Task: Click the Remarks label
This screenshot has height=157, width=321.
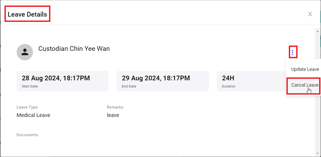Action: point(115,107)
